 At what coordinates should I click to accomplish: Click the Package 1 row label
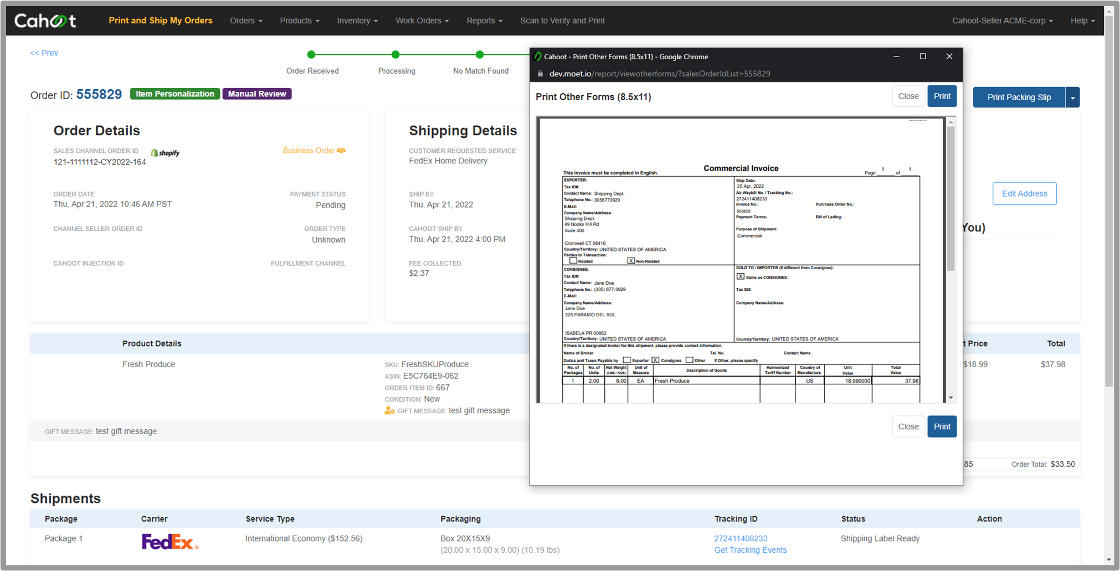click(64, 538)
